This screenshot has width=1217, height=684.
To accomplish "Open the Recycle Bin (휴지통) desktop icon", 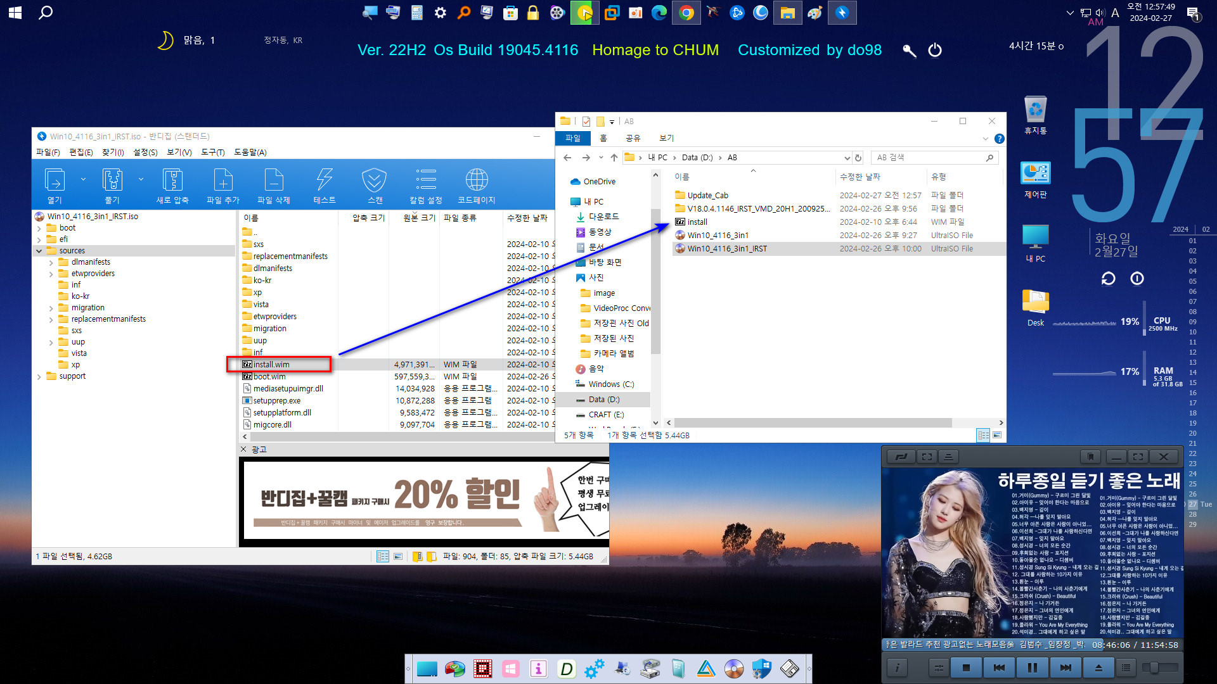I will (x=1035, y=115).
